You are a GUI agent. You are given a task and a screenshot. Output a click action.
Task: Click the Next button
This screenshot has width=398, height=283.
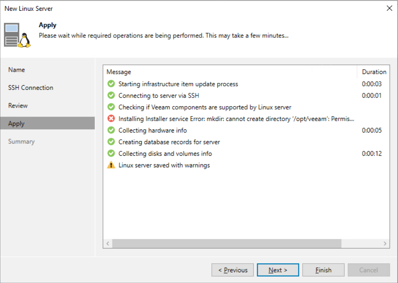(277, 270)
